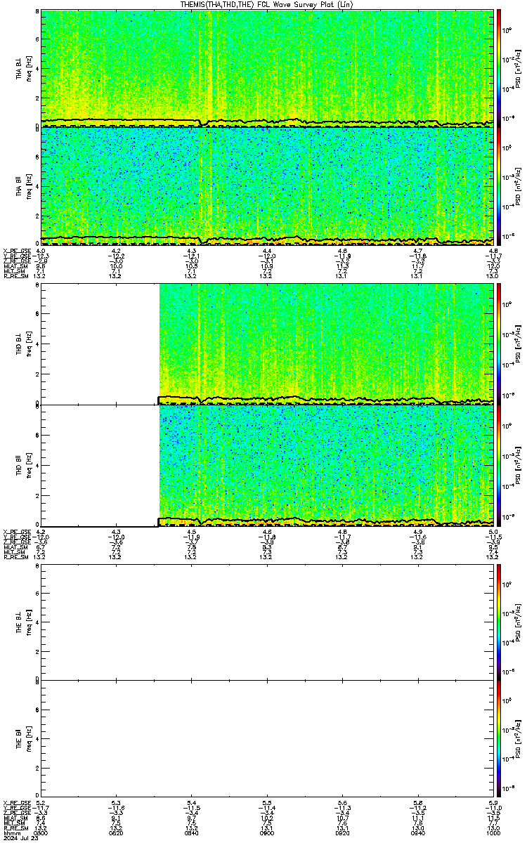Click the empty THE B-parallel panel
Image resolution: width=527 pixels, height=843 pixels.
(x=266, y=740)
